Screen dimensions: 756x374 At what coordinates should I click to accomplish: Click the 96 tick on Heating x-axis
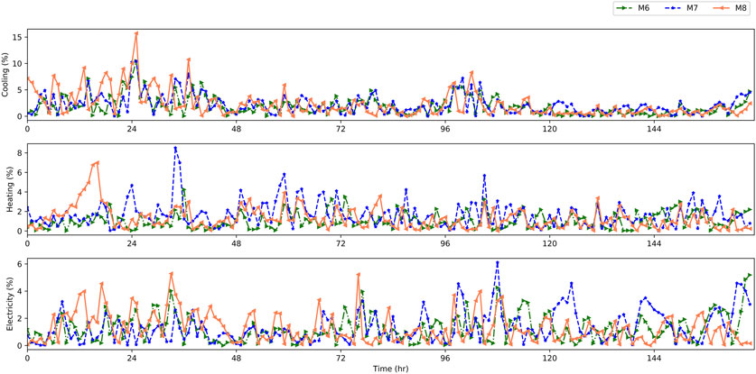pyautogui.click(x=445, y=243)
